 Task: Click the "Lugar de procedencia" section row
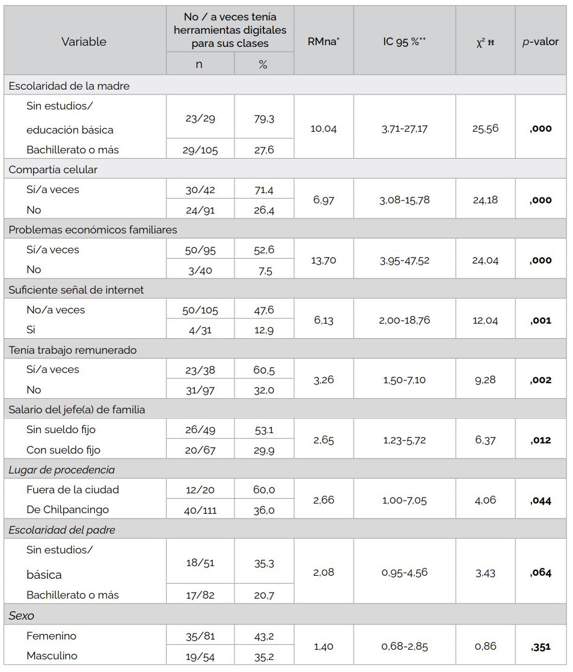pyautogui.click(x=61, y=470)
